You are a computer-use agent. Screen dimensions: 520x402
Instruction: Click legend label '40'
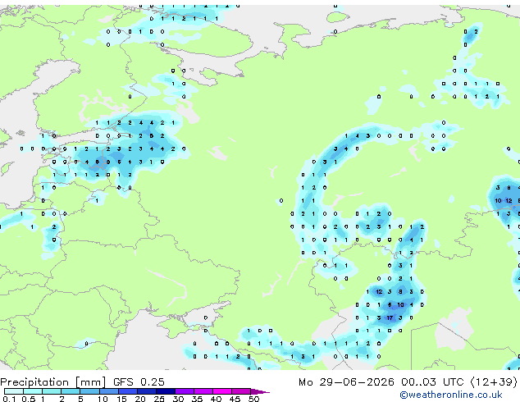(x=216, y=399)
